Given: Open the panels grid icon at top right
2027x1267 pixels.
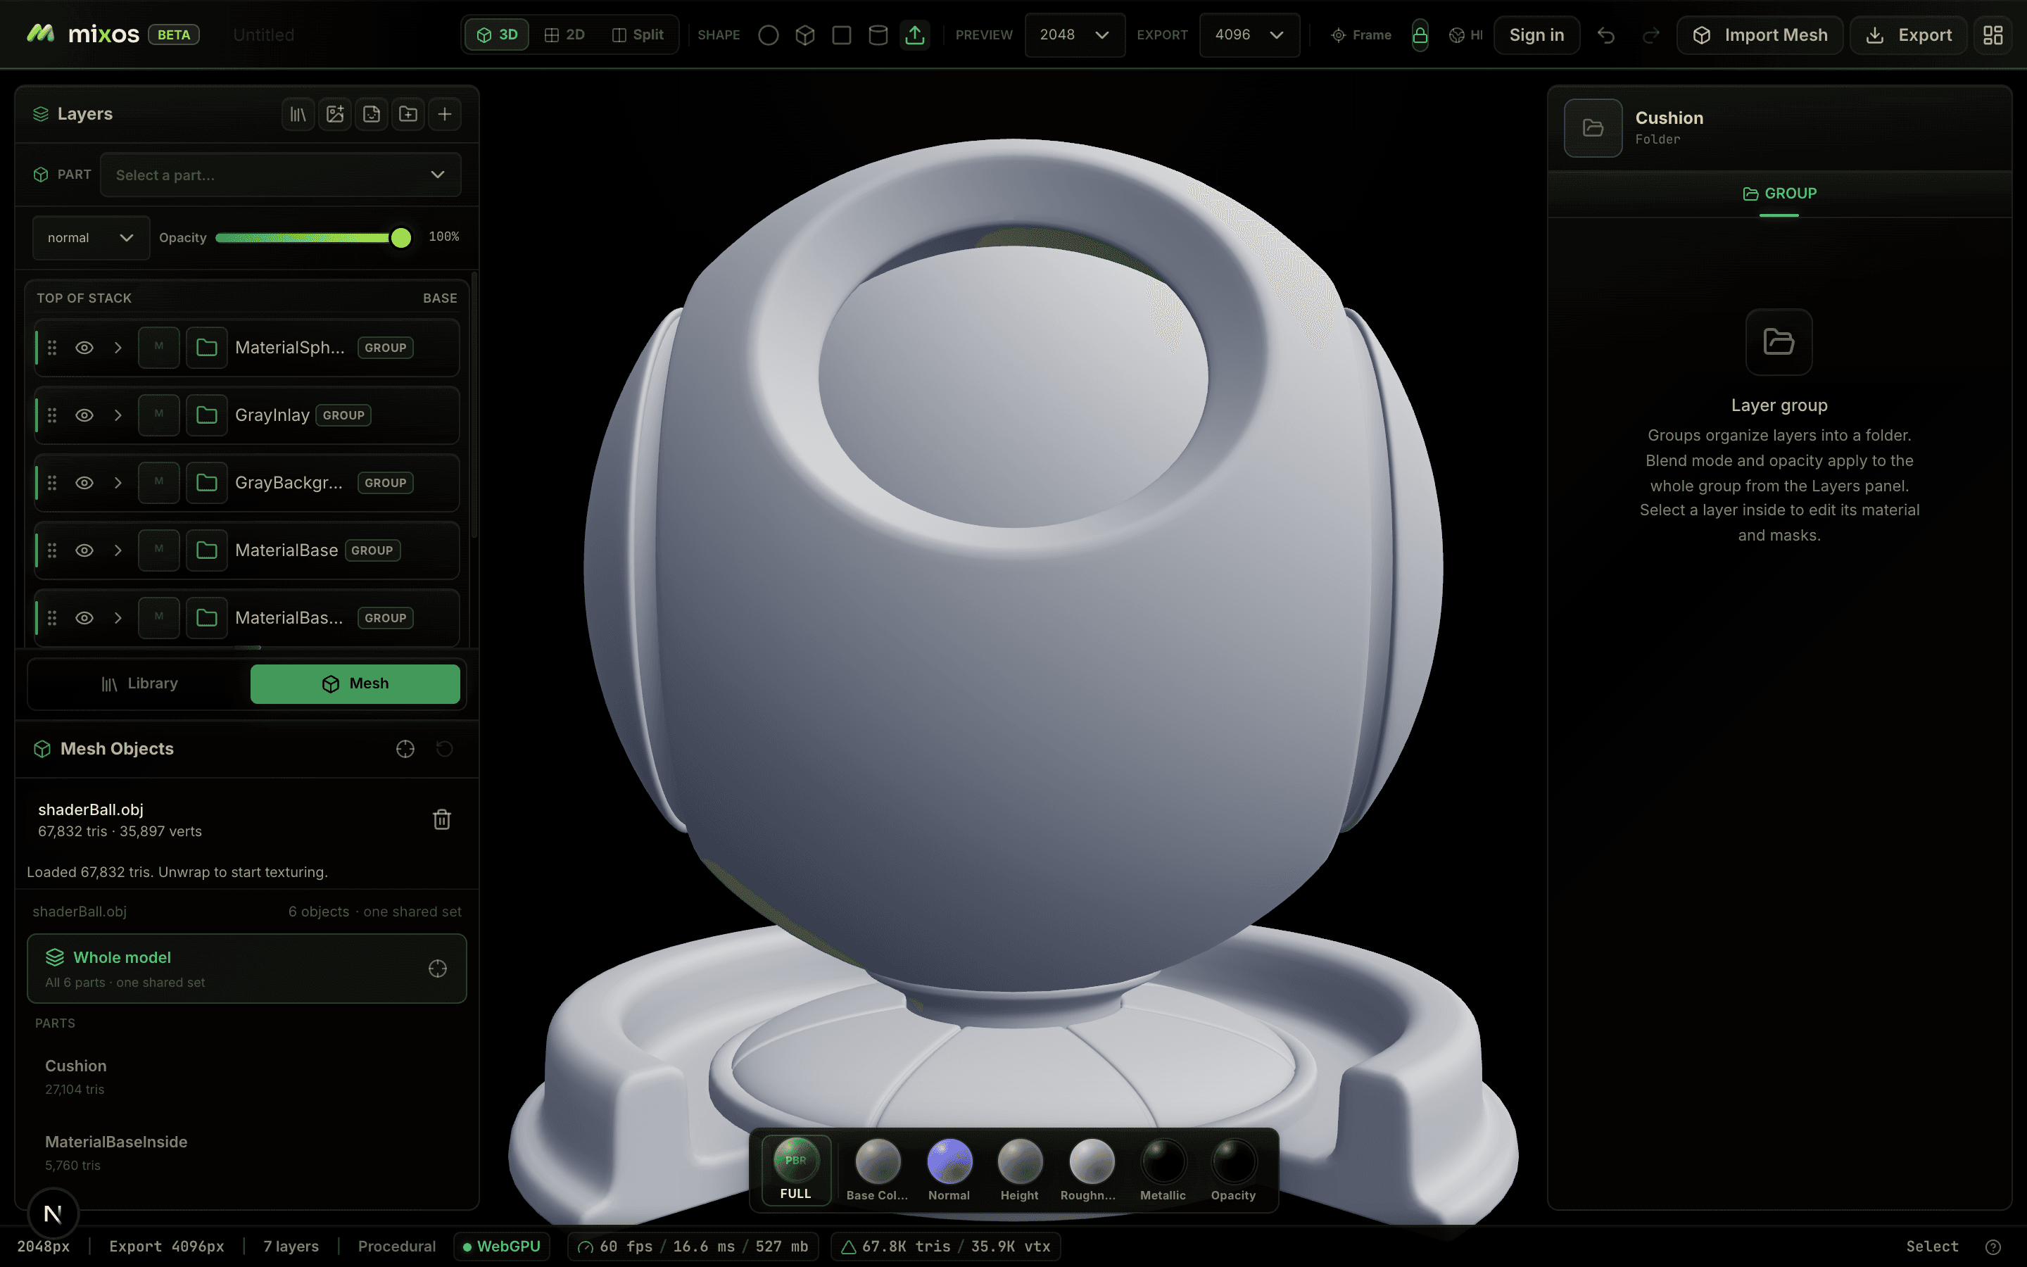Looking at the screenshot, I should point(1993,35).
